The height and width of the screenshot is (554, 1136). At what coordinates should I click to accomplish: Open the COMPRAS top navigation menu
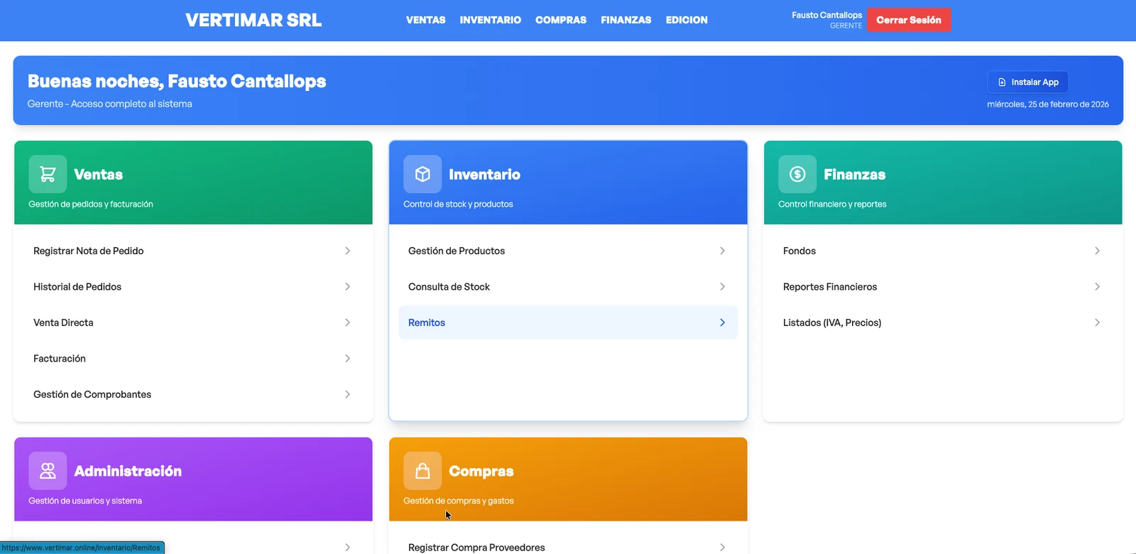click(x=561, y=20)
